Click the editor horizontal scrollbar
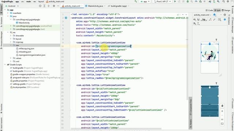Image resolution: width=234 pixels, height=131 pixels. [116, 129]
